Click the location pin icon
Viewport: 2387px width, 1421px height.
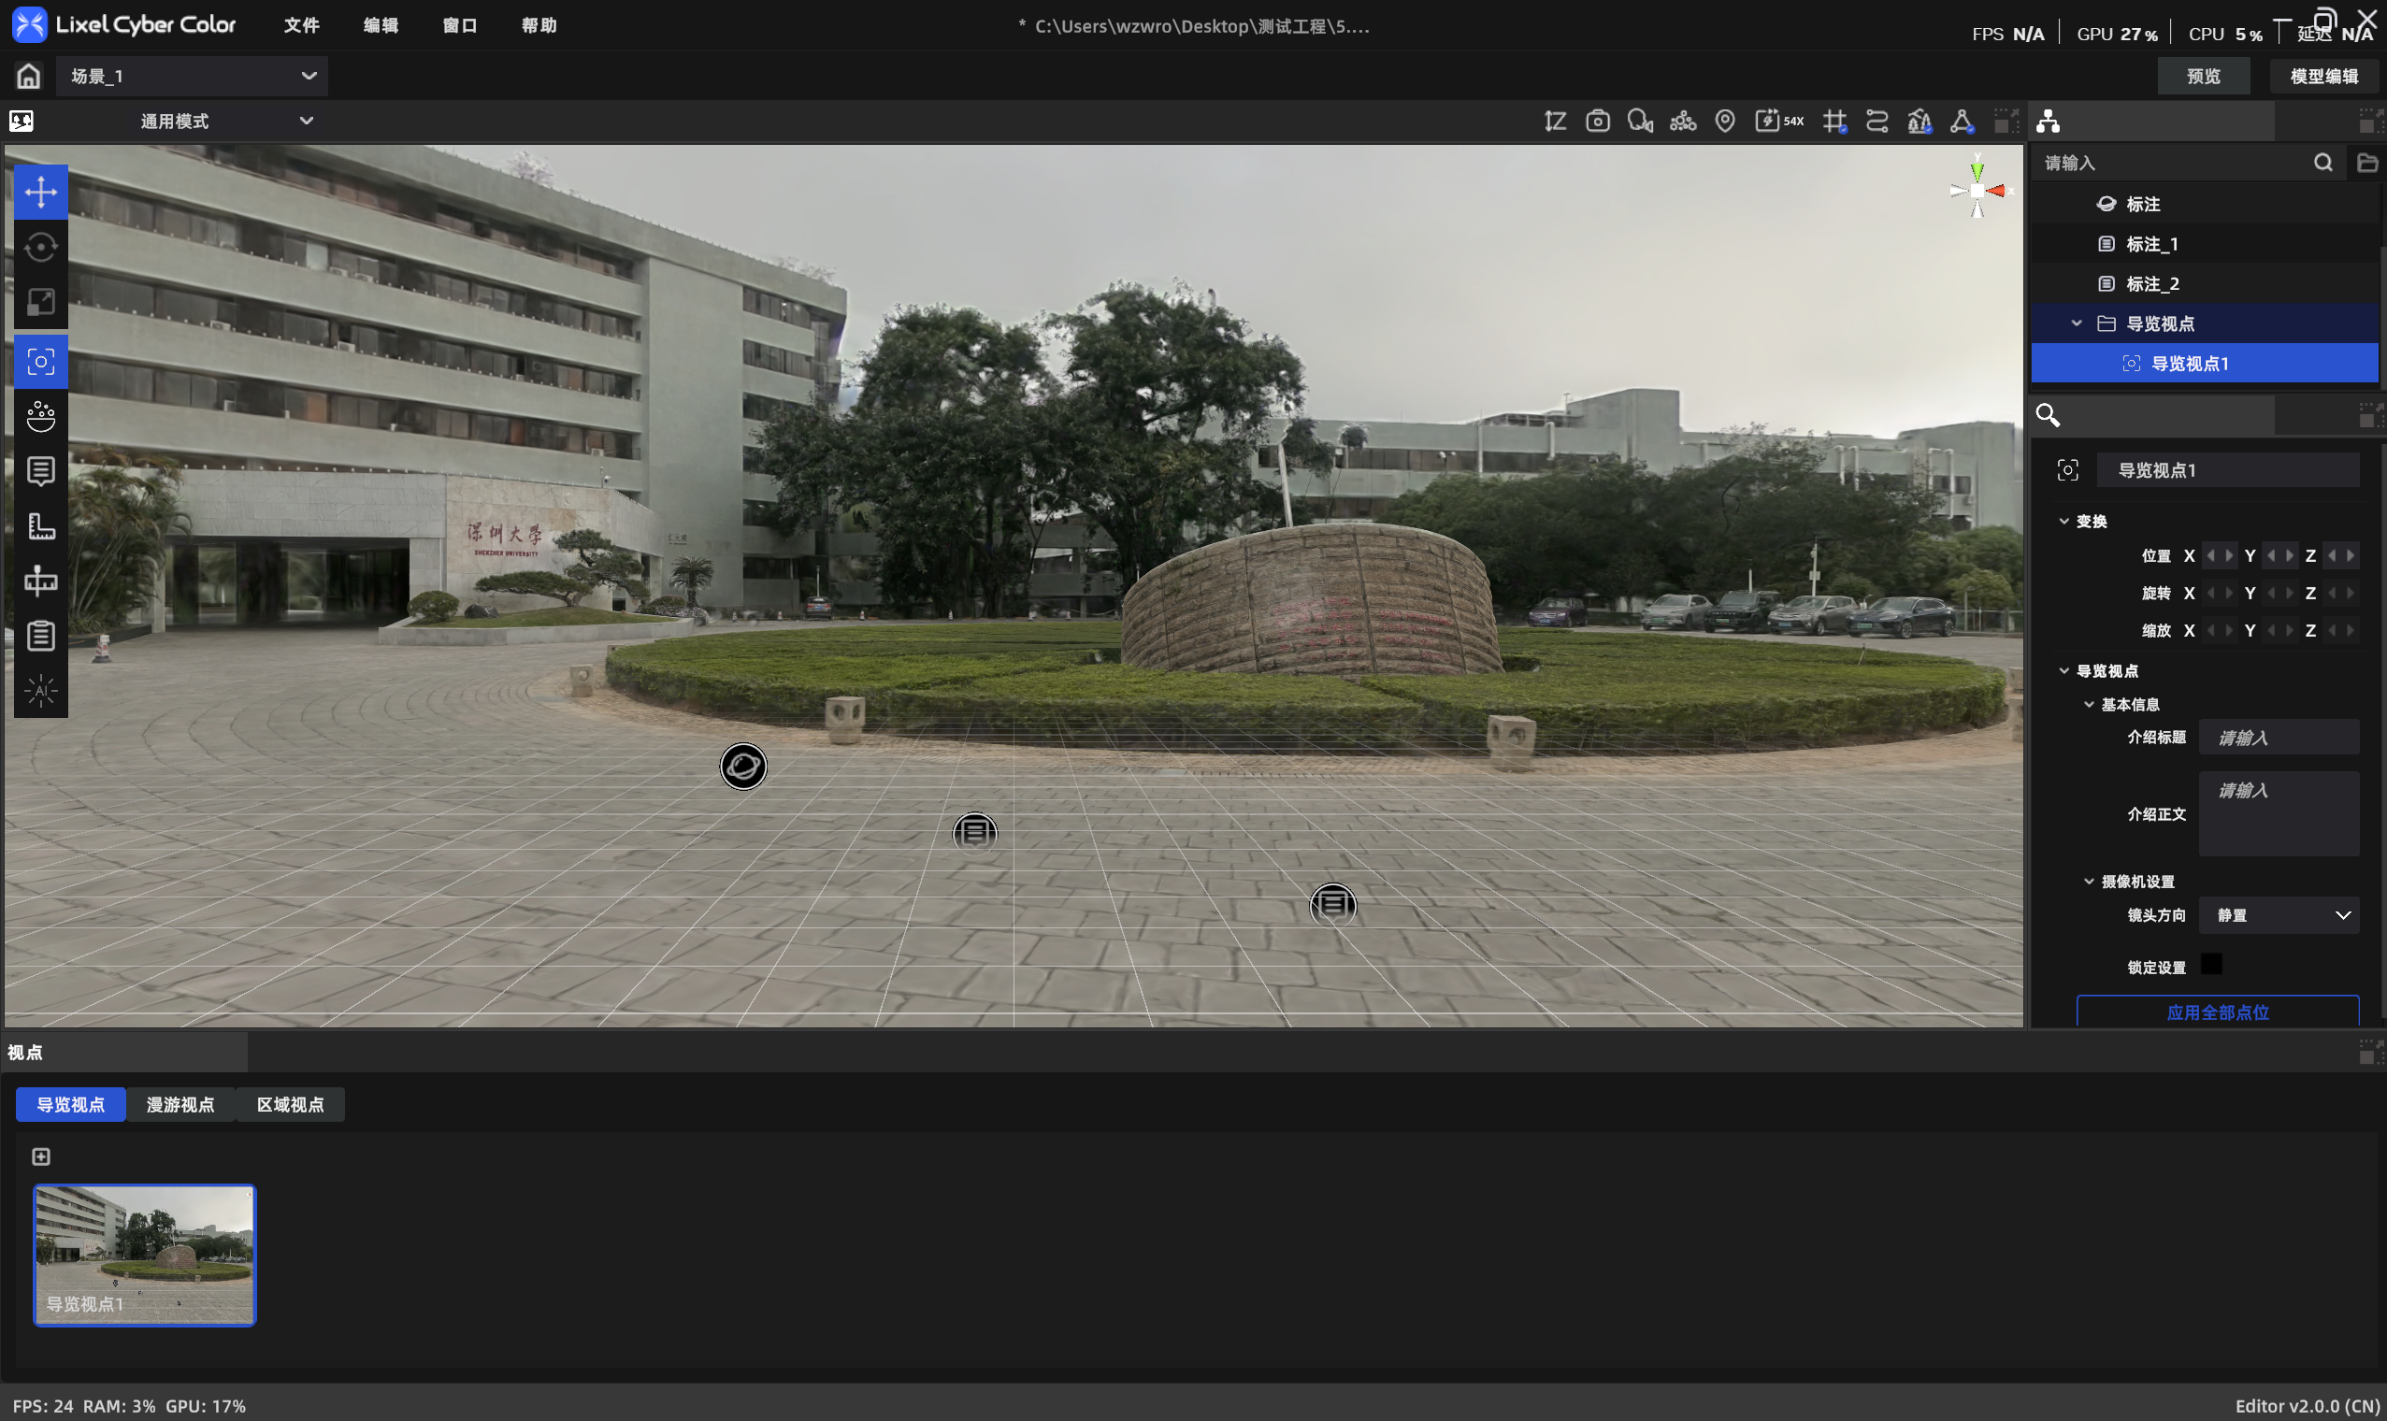(x=1724, y=122)
